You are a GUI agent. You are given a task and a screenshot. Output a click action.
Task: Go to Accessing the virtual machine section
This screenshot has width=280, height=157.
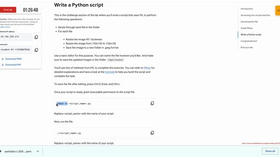point(255,15)
